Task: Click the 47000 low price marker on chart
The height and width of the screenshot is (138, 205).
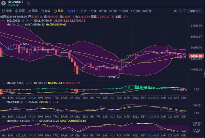Action: (112, 77)
